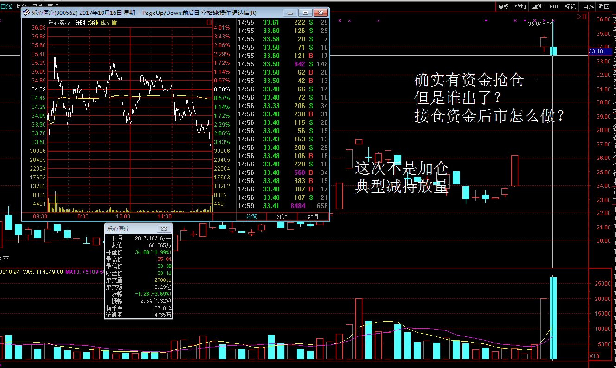Click the 34.69 reference price label
This screenshot has width=616, height=368.
pos(38,89)
